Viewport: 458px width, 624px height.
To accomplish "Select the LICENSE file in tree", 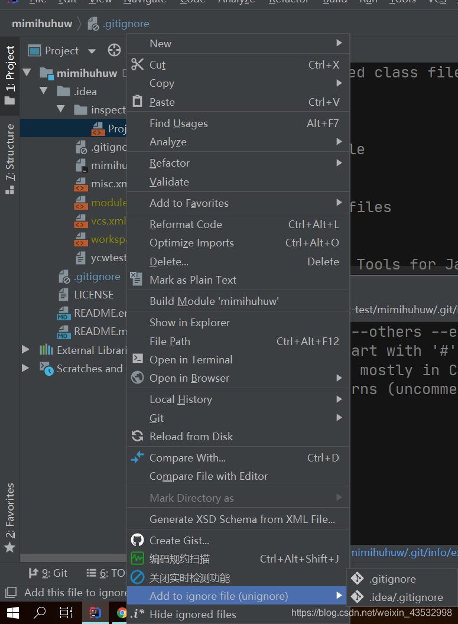I will (x=93, y=294).
